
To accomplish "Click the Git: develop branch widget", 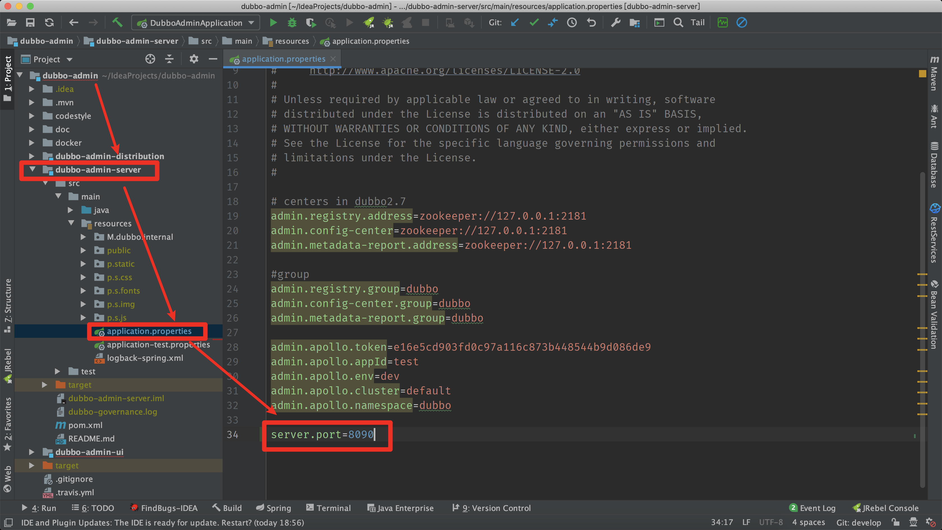I will click(859, 522).
